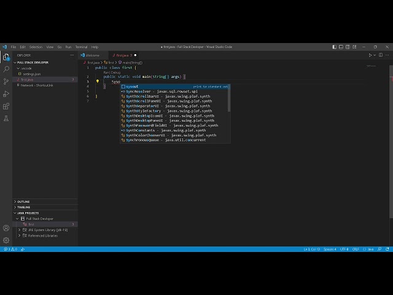Click errors and warnings status indicator

(x=10, y=250)
